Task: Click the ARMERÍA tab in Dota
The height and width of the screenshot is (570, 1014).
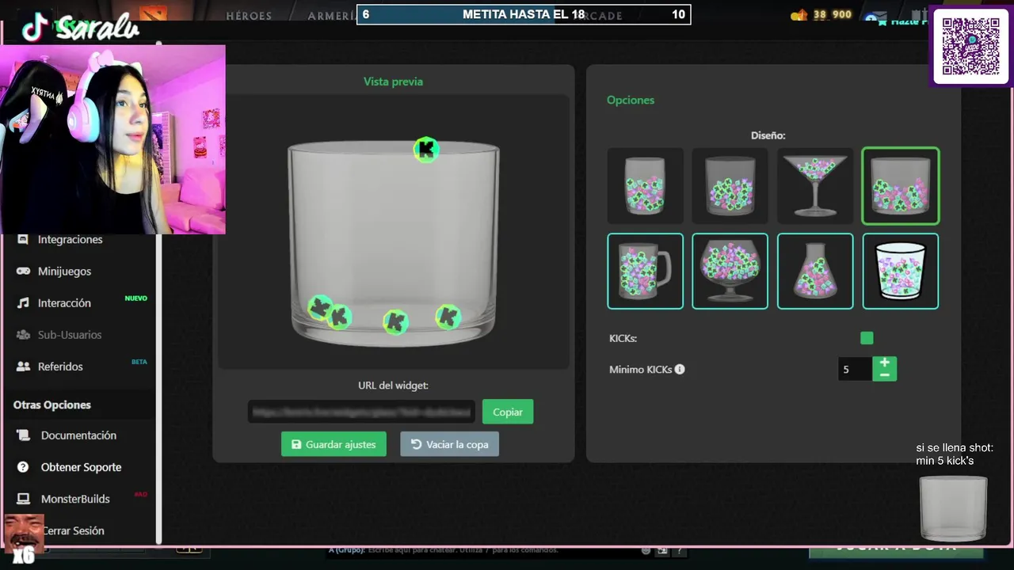Action: pyautogui.click(x=331, y=15)
